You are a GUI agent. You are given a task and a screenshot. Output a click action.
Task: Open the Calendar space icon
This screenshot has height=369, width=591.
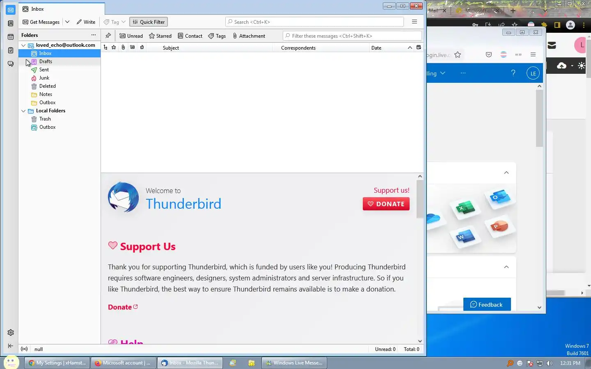11,37
